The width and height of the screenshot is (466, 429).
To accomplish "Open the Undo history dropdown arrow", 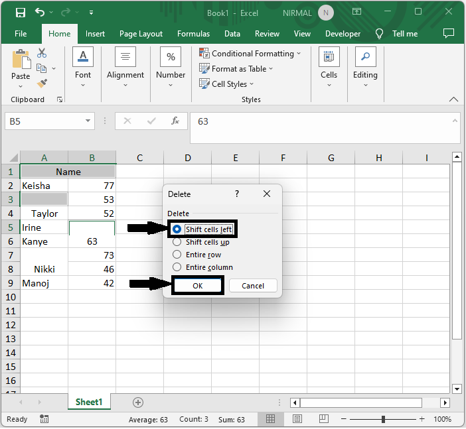I will coord(51,12).
